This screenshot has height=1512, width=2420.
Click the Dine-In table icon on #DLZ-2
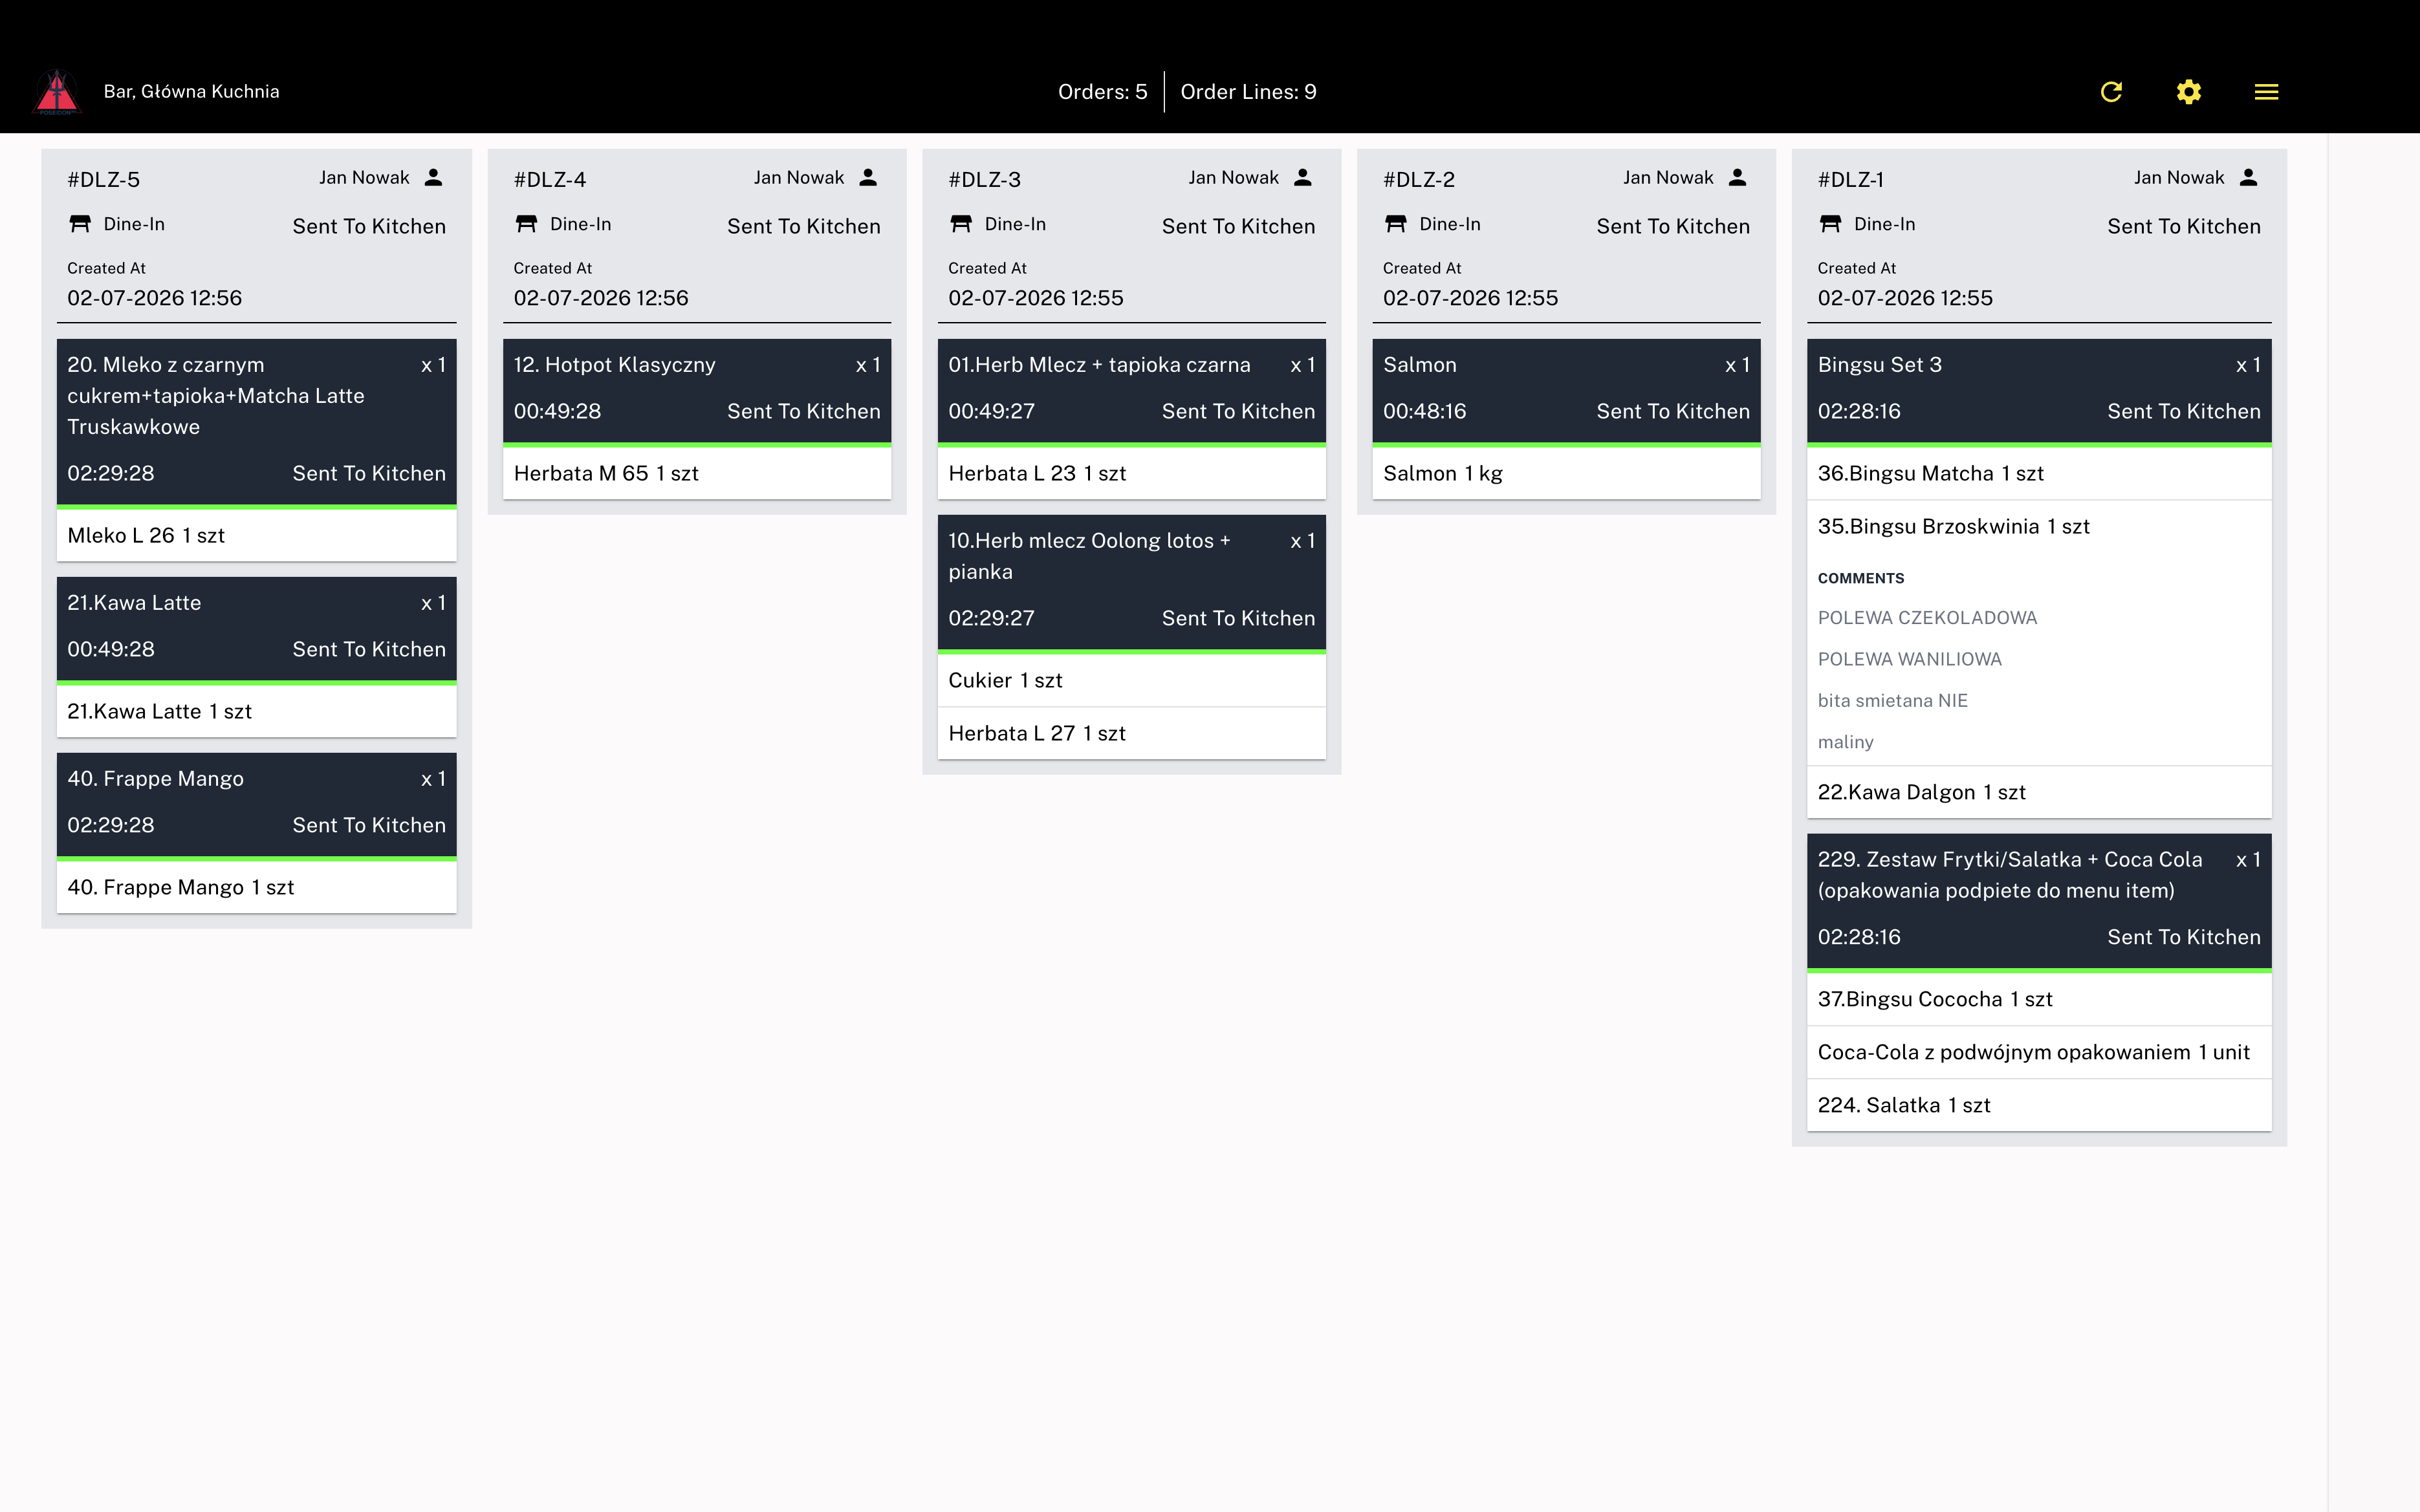1396,224
